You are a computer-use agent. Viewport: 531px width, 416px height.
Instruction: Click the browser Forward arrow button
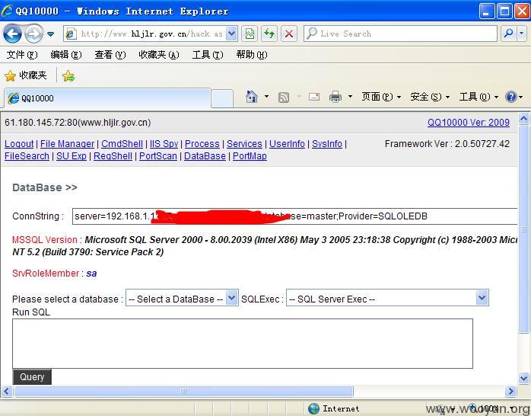click(x=34, y=34)
